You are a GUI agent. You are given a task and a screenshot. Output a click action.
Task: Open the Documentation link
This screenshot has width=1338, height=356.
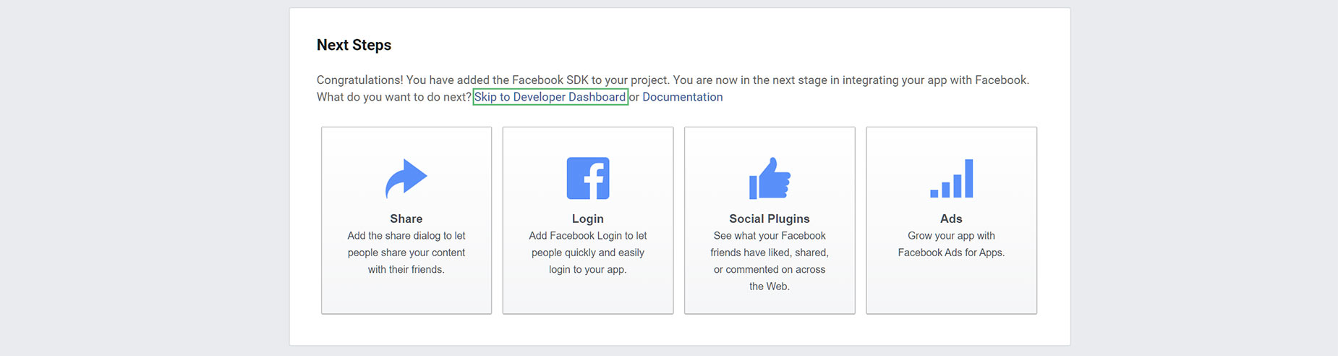coord(682,97)
